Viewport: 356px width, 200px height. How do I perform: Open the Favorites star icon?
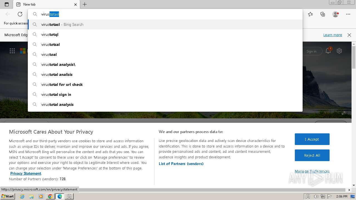pos(310,14)
